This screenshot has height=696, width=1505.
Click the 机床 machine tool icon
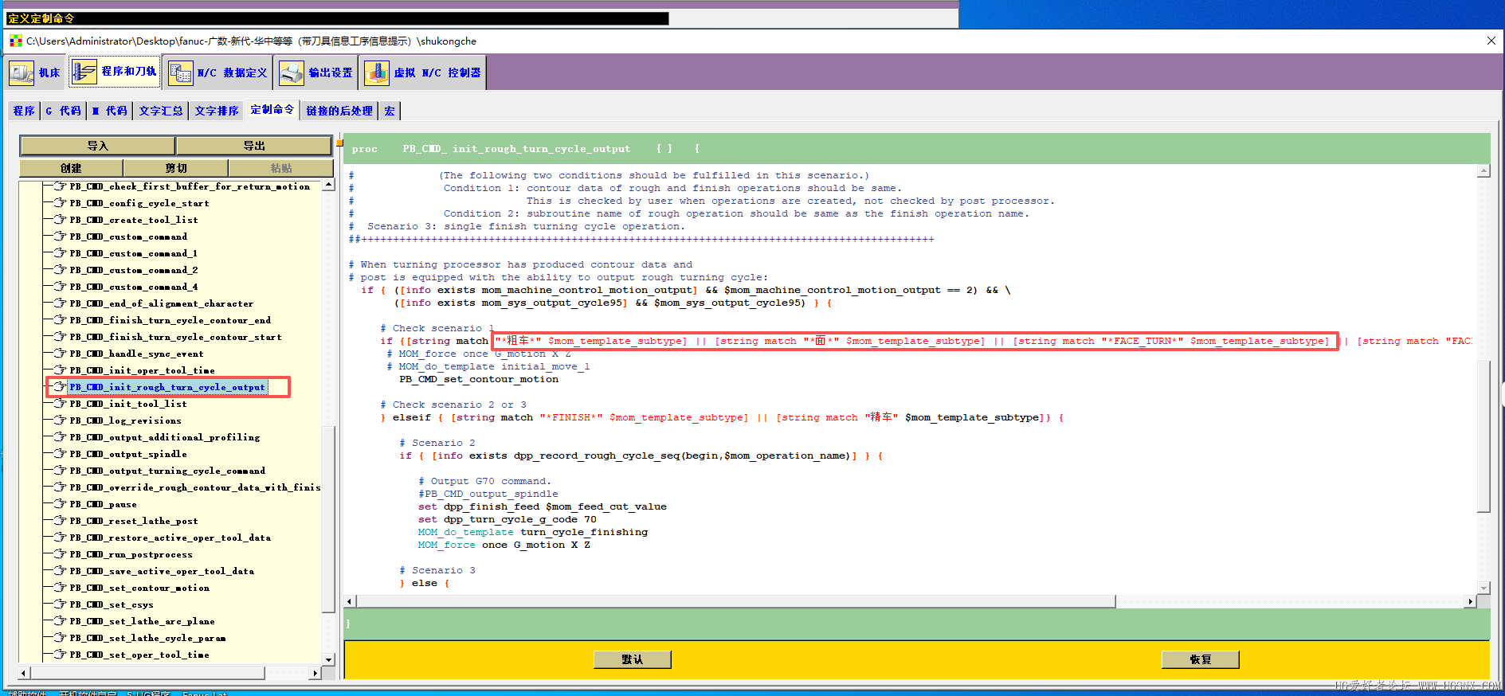pos(22,72)
